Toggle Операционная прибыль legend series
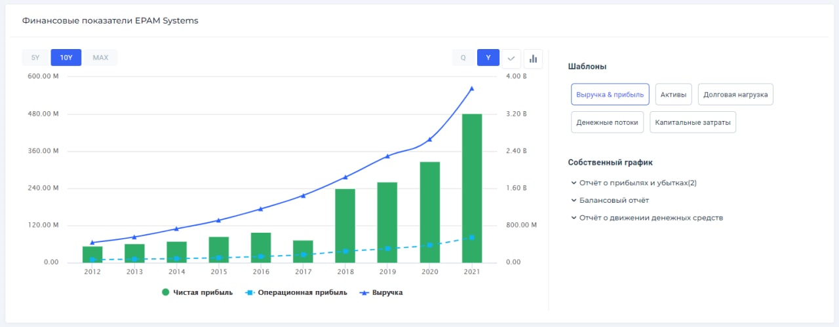Screen dimensions: 839x327 296,292
